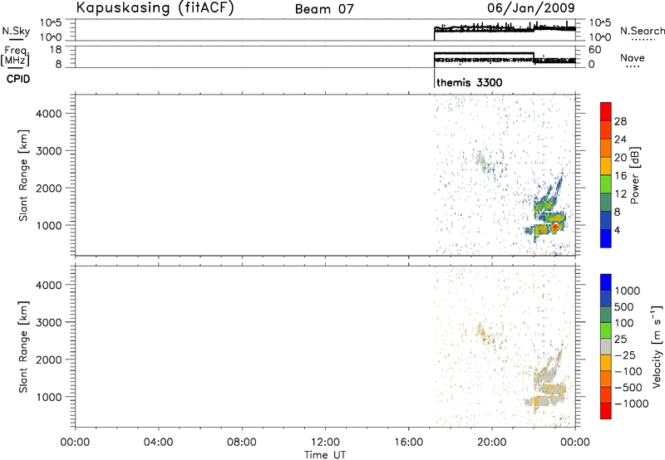This screenshot has width=665, height=460.
Task: Click the '4' Power colorbar tick value
Action: tap(617, 230)
